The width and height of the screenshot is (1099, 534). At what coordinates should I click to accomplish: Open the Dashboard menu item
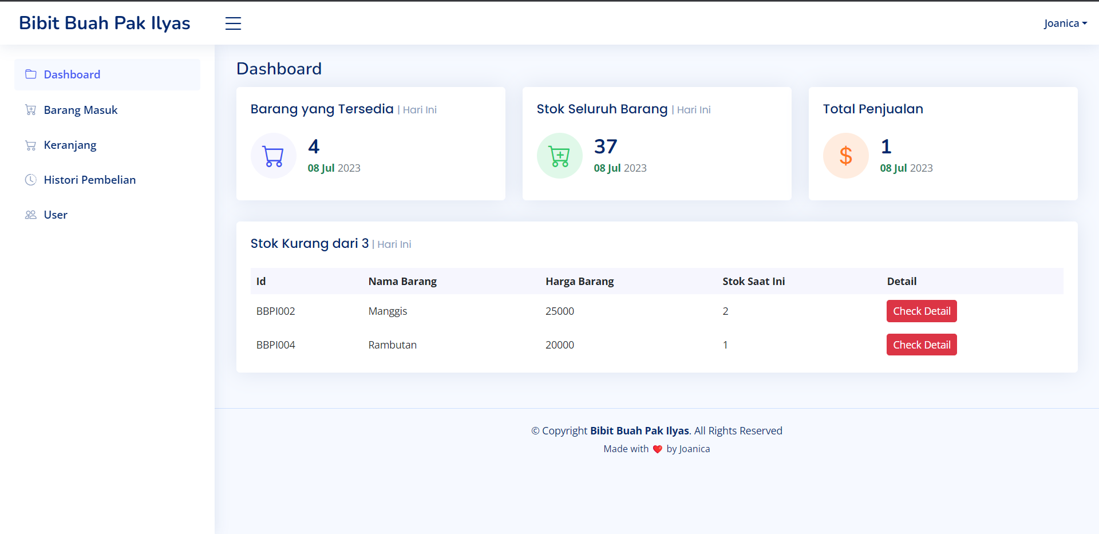(72, 74)
